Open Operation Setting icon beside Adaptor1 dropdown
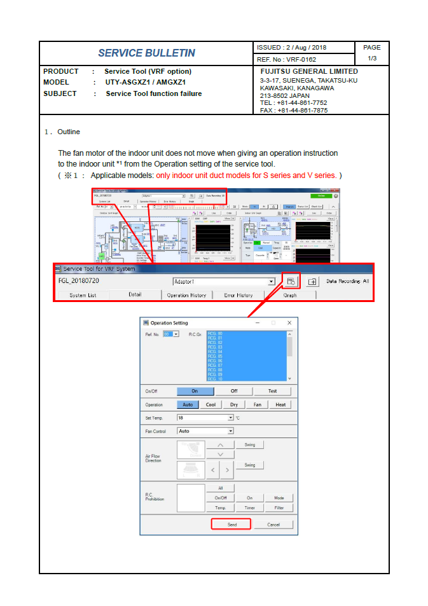Viewport: 428px width, 606px height. point(291,281)
